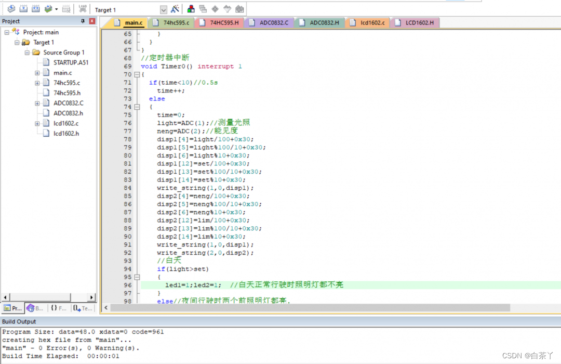Open Options for Target magic wand icon

coord(175,9)
